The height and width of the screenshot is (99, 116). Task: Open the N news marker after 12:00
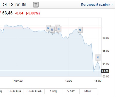click(80, 30)
